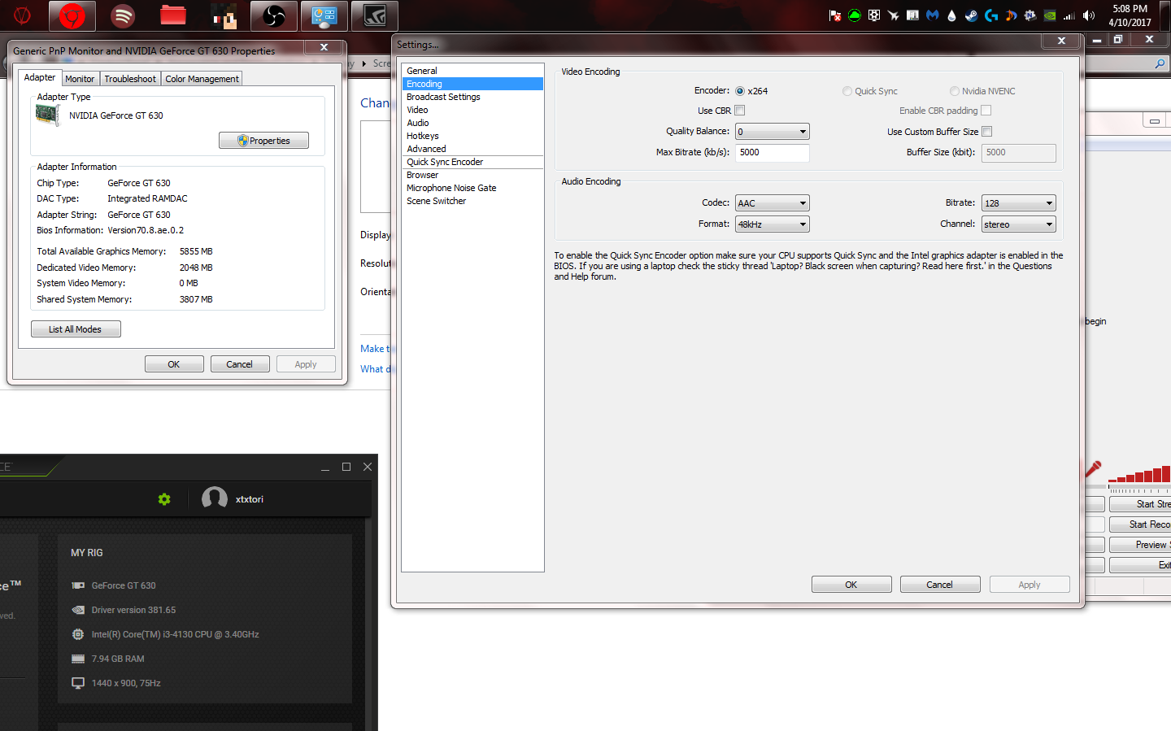Select Audio in the Settings list
1171x731 pixels.
tap(472, 123)
